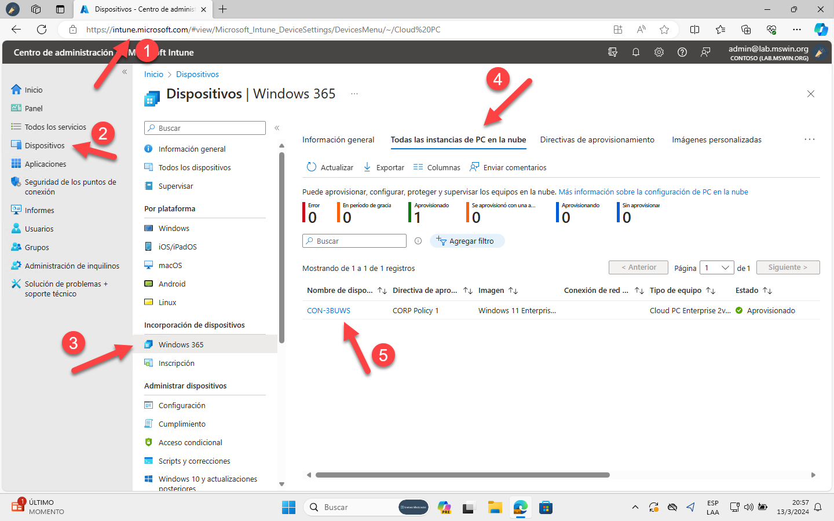Open Microsoft Store in the taskbar
834x521 pixels.
pos(546,508)
